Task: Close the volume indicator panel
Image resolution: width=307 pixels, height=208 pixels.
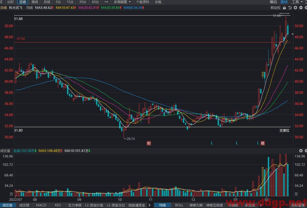Action: click(301, 151)
